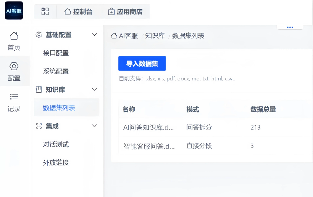The height and width of the screenshot is (197, 313).
Task: Open the AI问答知识库 dataset row
Action: click(148, 128)
